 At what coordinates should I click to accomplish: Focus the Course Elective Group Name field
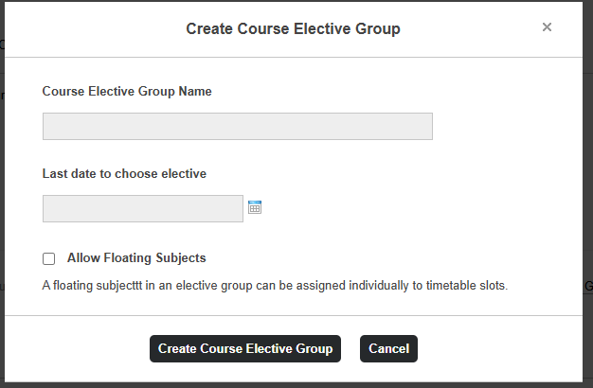tap(238, 126)
